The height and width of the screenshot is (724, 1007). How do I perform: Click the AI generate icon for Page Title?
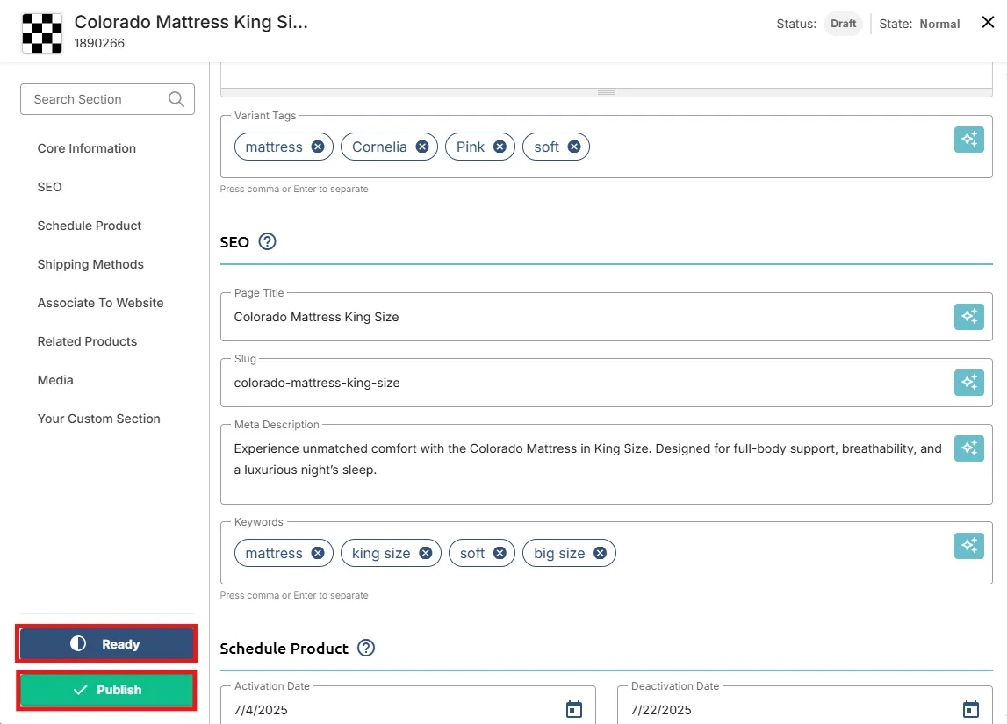pos(968,317)
